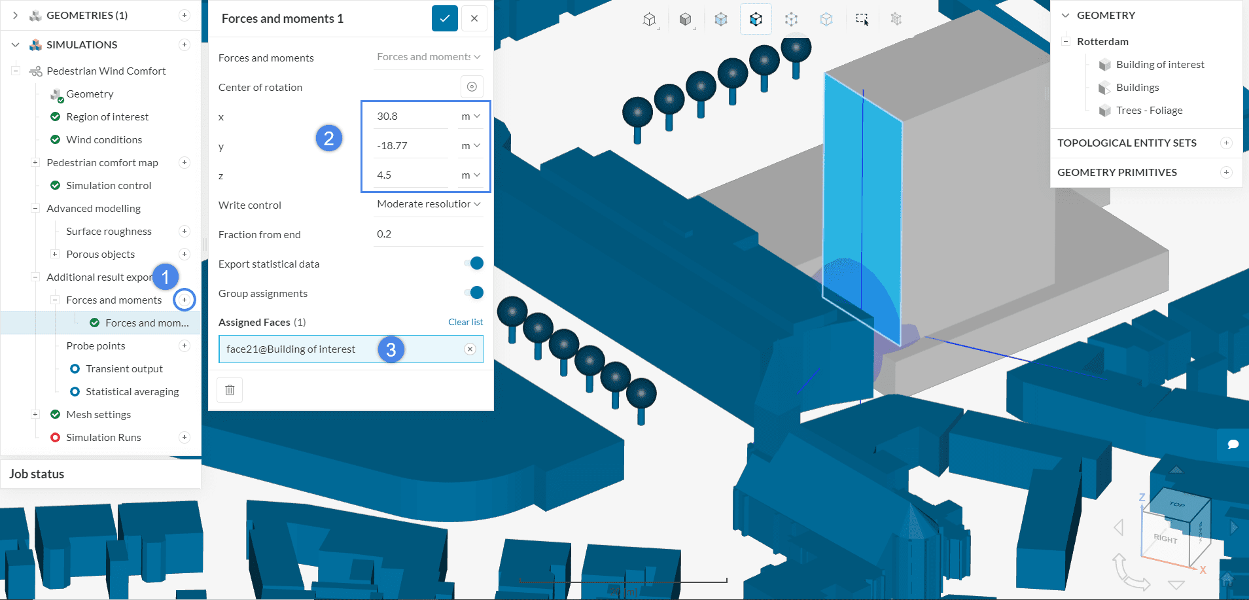Image resolution: width=1249 pixels, height=600 pixels.
Task: Click the Fraction from end input field
Action: click(428, 234)
